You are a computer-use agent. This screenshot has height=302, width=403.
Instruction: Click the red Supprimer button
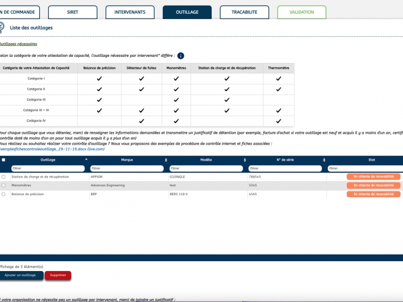coord(58,275)
